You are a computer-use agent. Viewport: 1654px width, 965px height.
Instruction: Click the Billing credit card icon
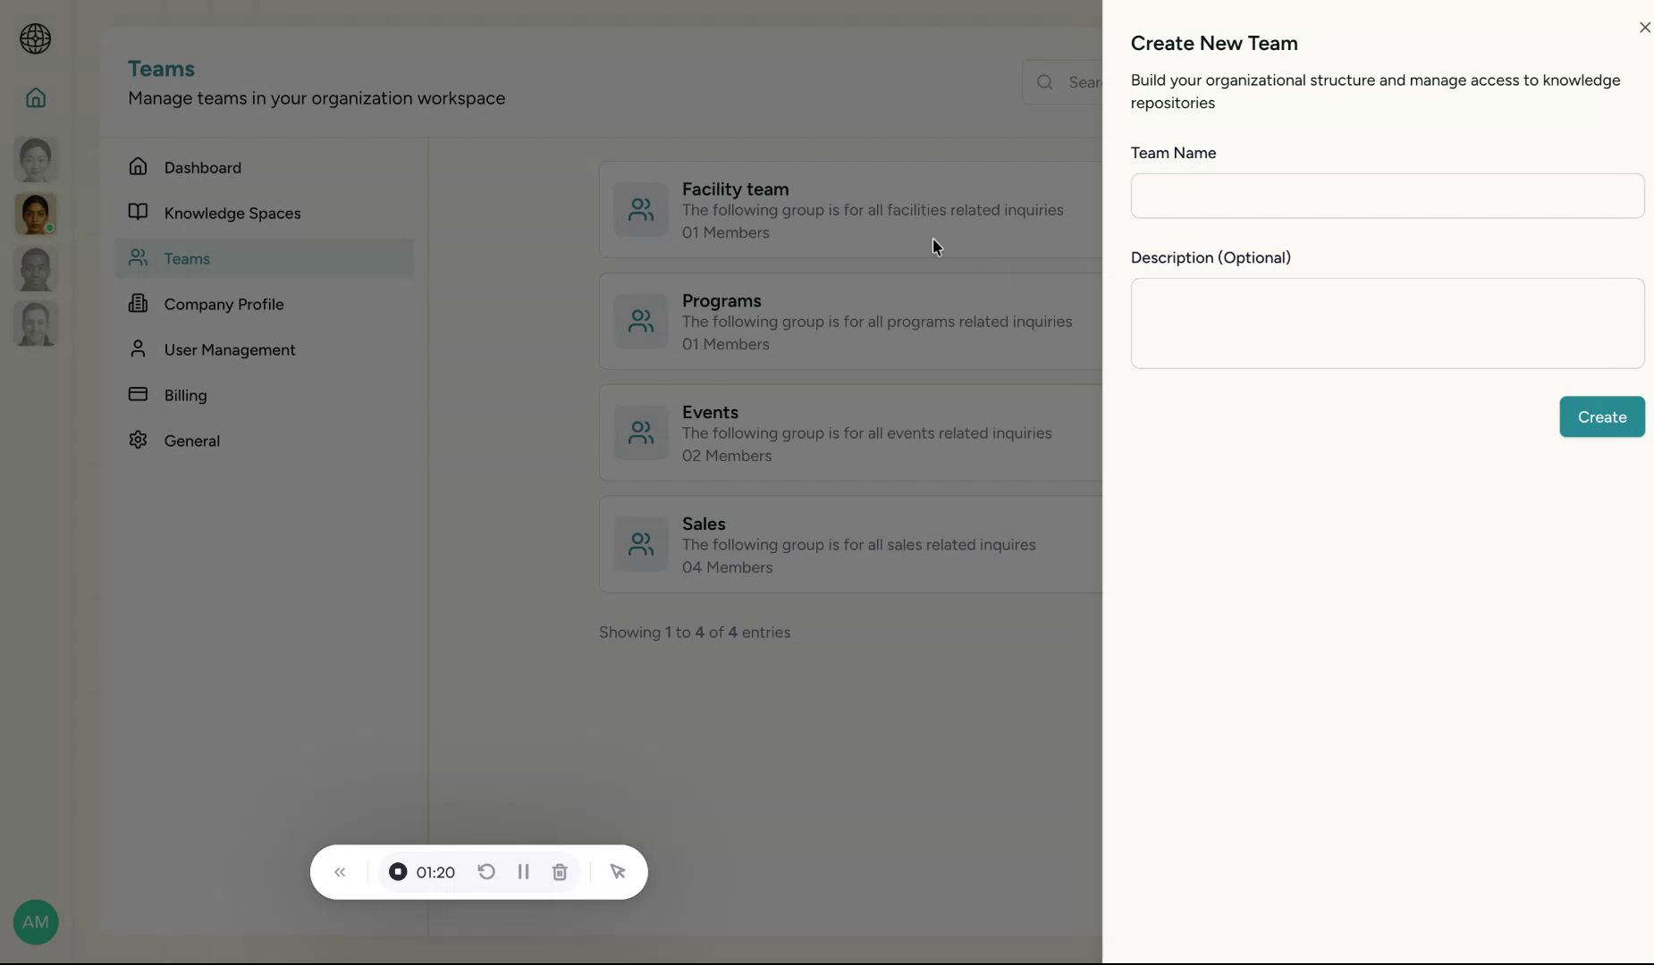pos(139,394)
